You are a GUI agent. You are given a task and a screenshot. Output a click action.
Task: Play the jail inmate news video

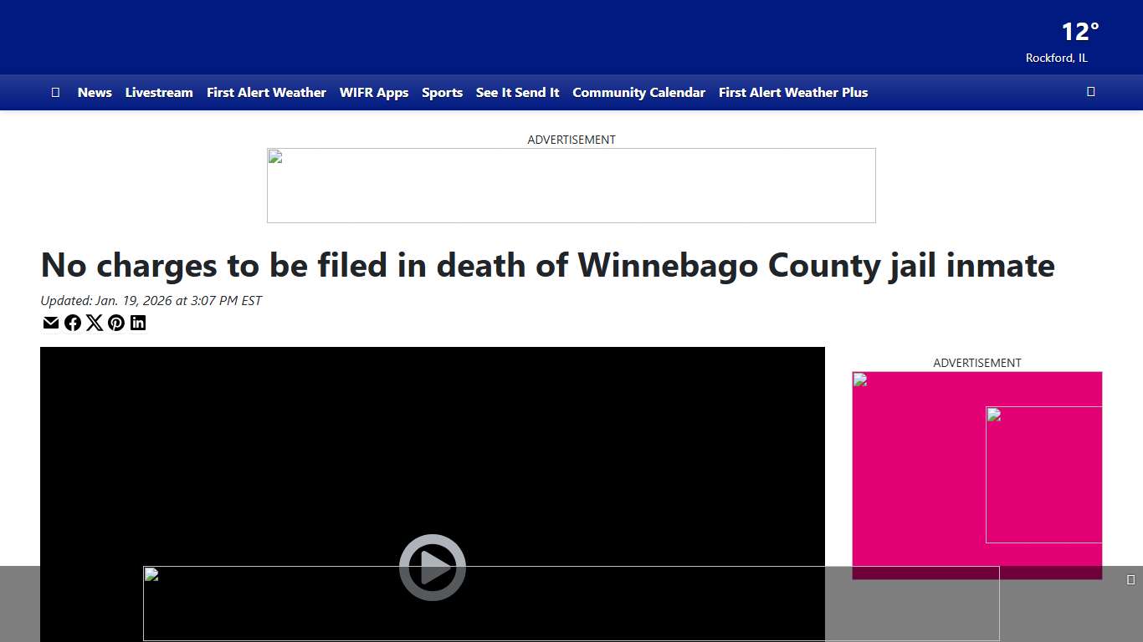432,567
